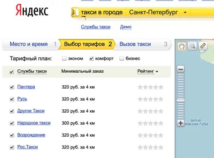Click the star rating for Русь

(150, 99)
